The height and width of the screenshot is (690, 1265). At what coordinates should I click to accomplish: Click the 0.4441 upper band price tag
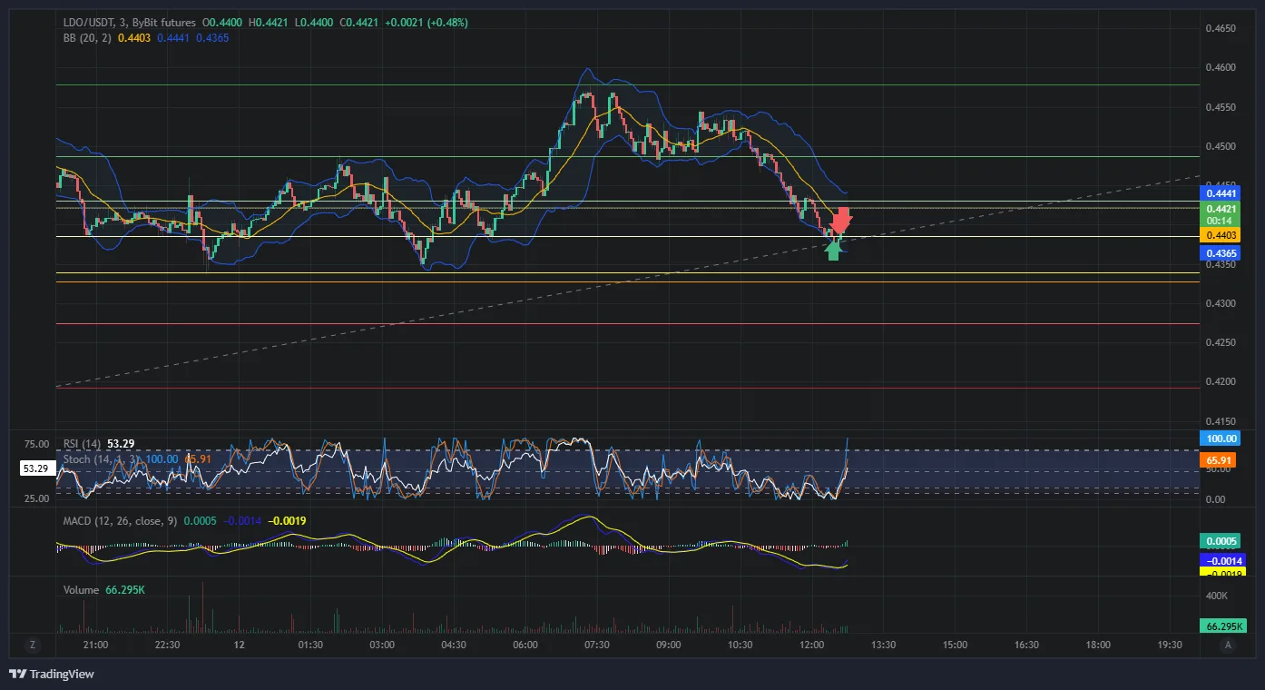click(1221, 193)
